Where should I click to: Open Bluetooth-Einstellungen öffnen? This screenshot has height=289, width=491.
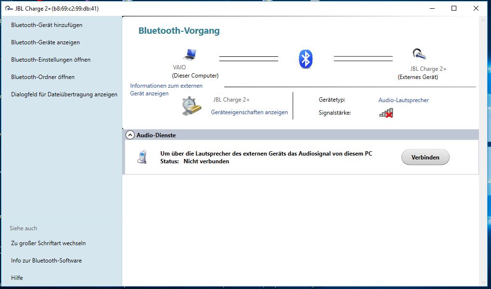pyautogui.click(x=51, y=60)
